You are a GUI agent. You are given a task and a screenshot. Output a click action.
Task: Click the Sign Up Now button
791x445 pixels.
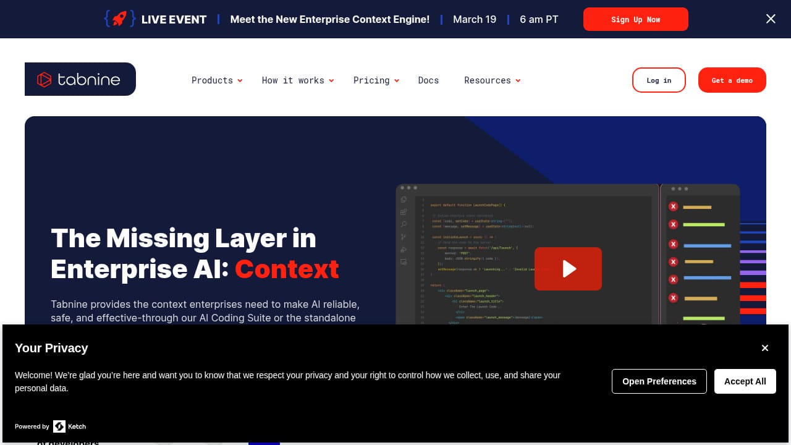[x=635, y=19]
